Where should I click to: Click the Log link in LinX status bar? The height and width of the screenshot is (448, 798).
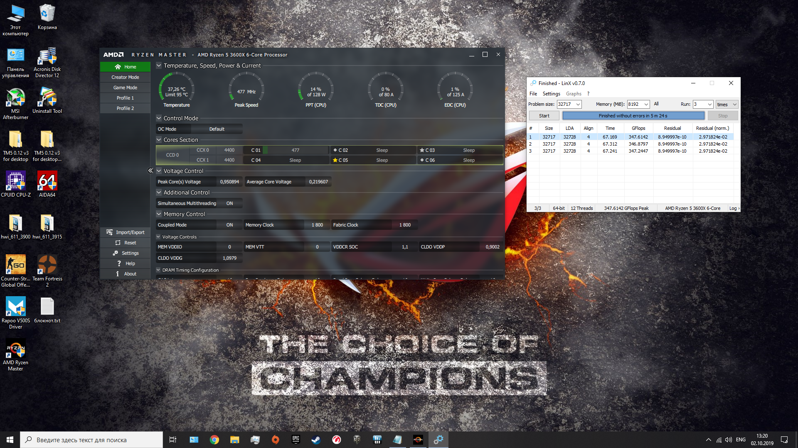[x=733, y=208]
